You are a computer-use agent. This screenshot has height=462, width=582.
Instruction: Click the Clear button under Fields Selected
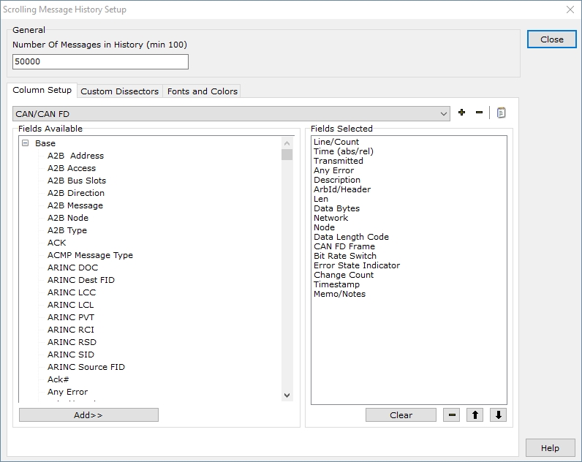pos(401,415)
